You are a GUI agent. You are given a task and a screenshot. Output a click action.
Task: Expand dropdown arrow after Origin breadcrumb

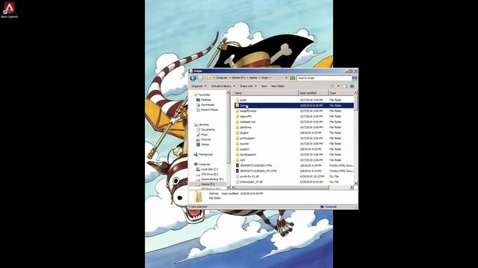pos(270,78)
